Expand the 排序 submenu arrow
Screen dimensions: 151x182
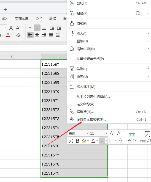click(x=148, y=76)
